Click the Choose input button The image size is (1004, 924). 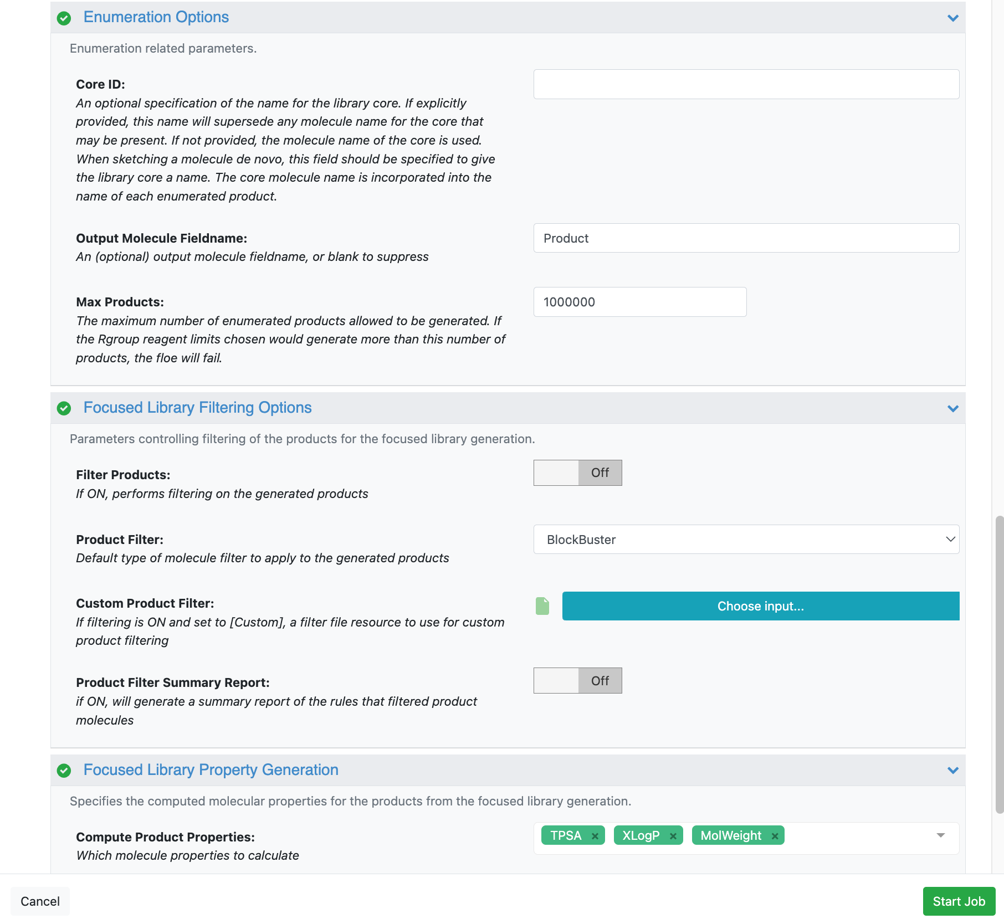pyautogui.click(x=760, y=606)
